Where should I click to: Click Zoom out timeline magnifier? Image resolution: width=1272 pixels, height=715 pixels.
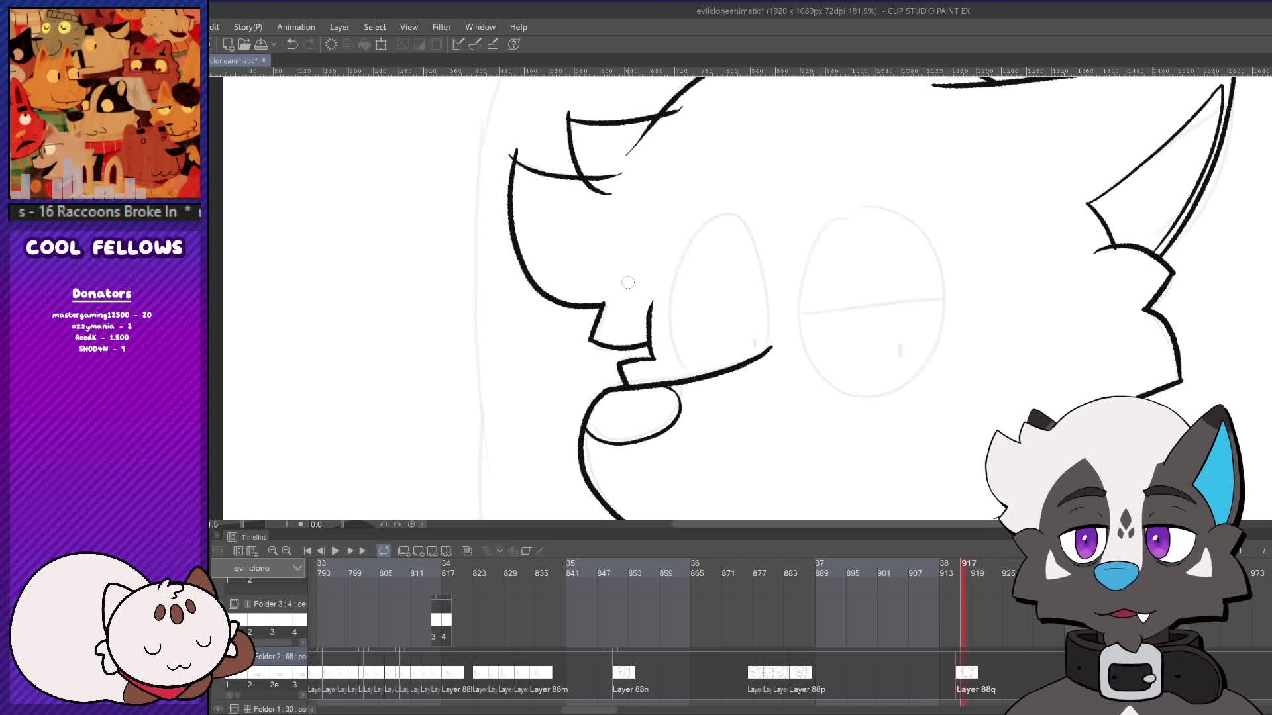pyautogui.click(x=272, y=551)
